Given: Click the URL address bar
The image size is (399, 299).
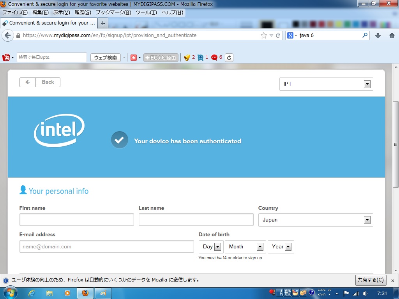Looking at the screenshot, I should tap(140, 35).
